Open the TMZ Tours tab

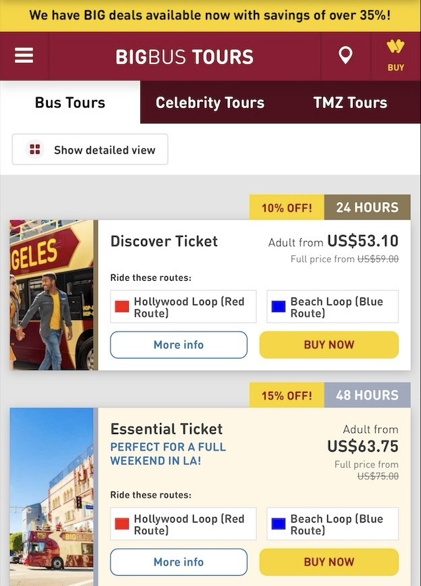(x=349, y=103)
